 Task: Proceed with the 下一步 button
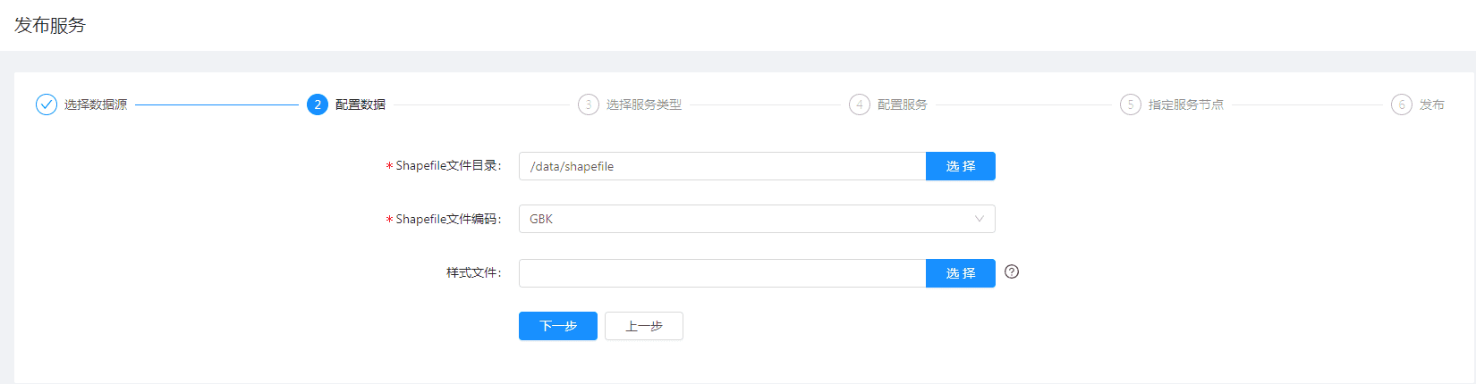point(558,326)
